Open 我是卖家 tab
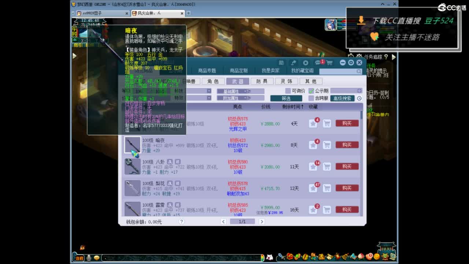This screenshot has height=264, width=469. pos(270,71)
